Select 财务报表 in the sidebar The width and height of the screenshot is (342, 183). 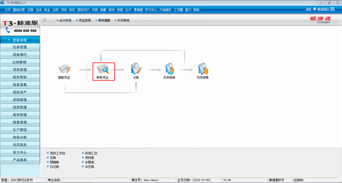point(20,85)
